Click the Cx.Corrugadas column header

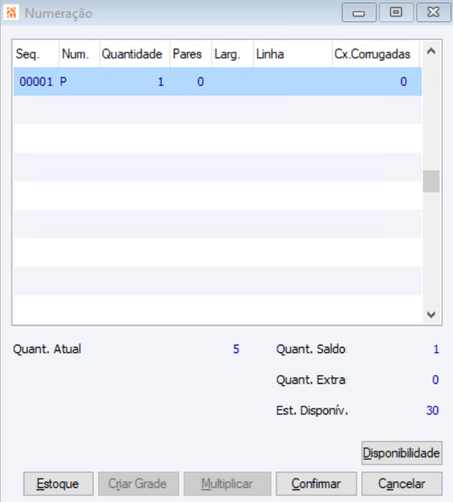[376, 54]
